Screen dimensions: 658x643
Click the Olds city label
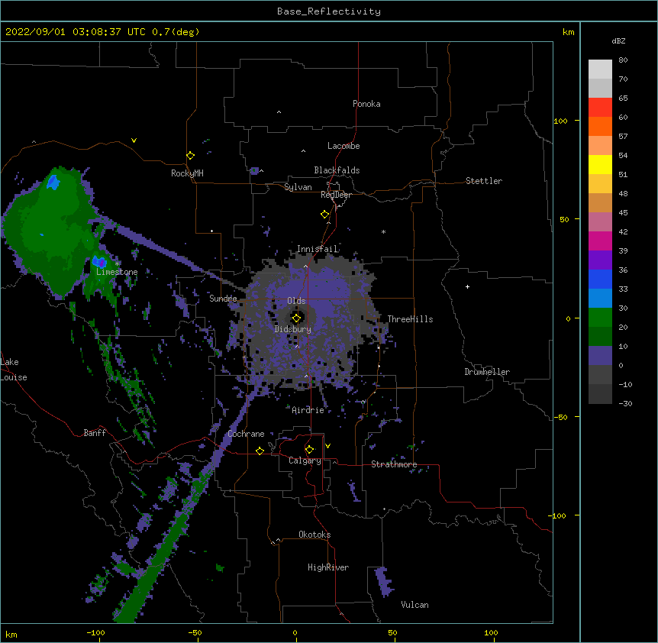[296, 301]
